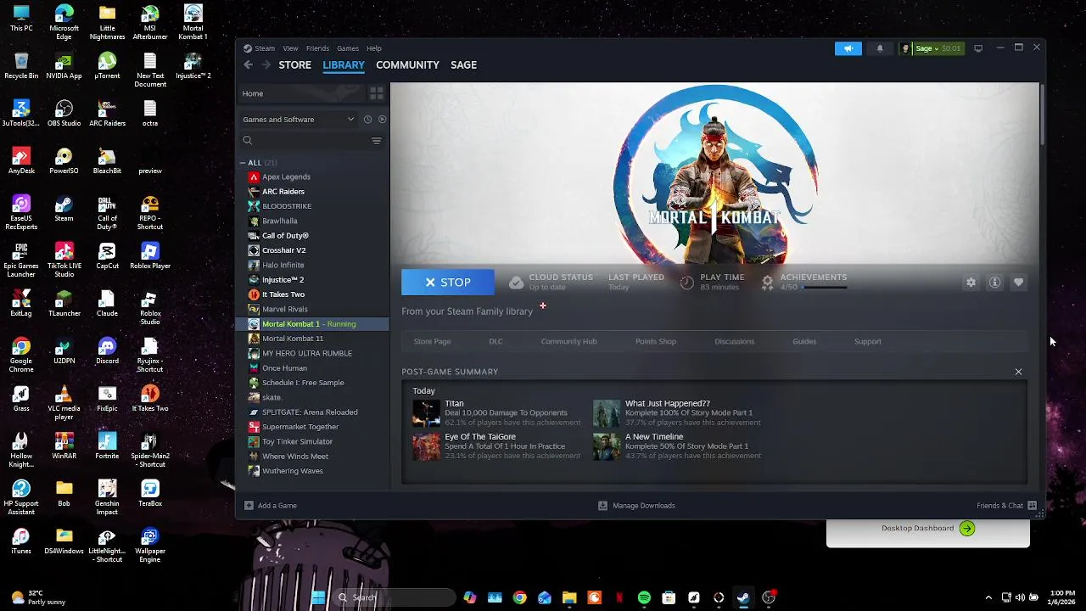Open the Guides link
Viewport: 1086px width, 611px height.
click(x=804, y=341)
